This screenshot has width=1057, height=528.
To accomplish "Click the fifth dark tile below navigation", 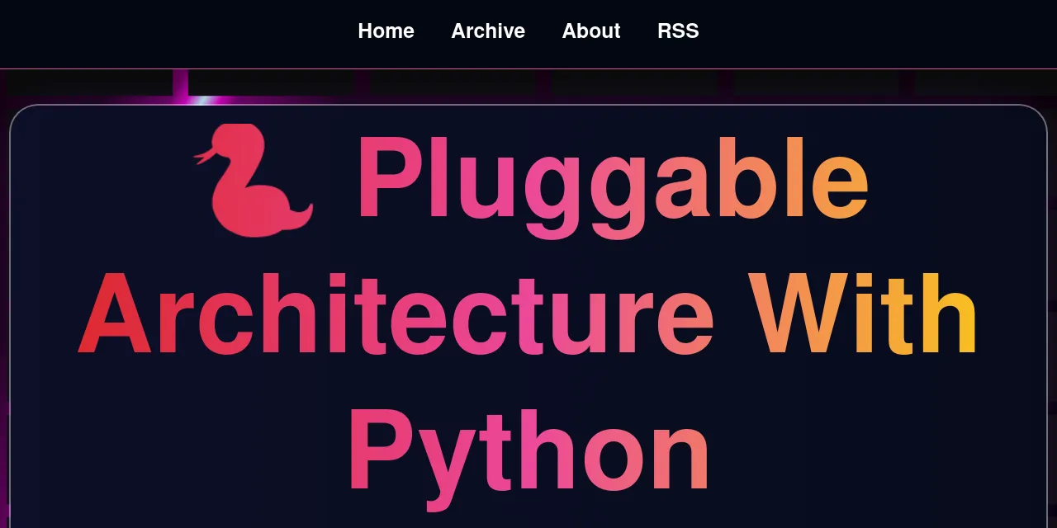I will pos(816,82).
